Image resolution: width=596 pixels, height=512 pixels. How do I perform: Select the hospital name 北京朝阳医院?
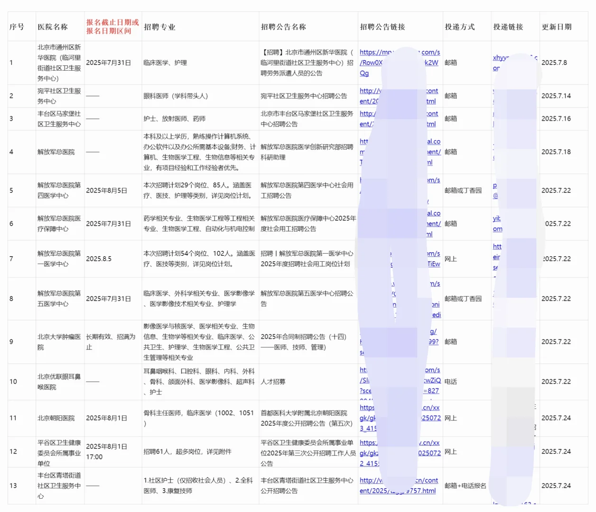coord(56,418)
